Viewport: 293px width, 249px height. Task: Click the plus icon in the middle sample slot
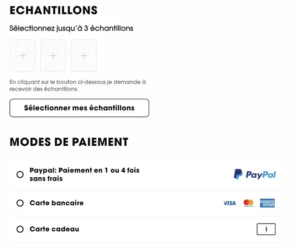pyautogui.click(x=53, y=56)
